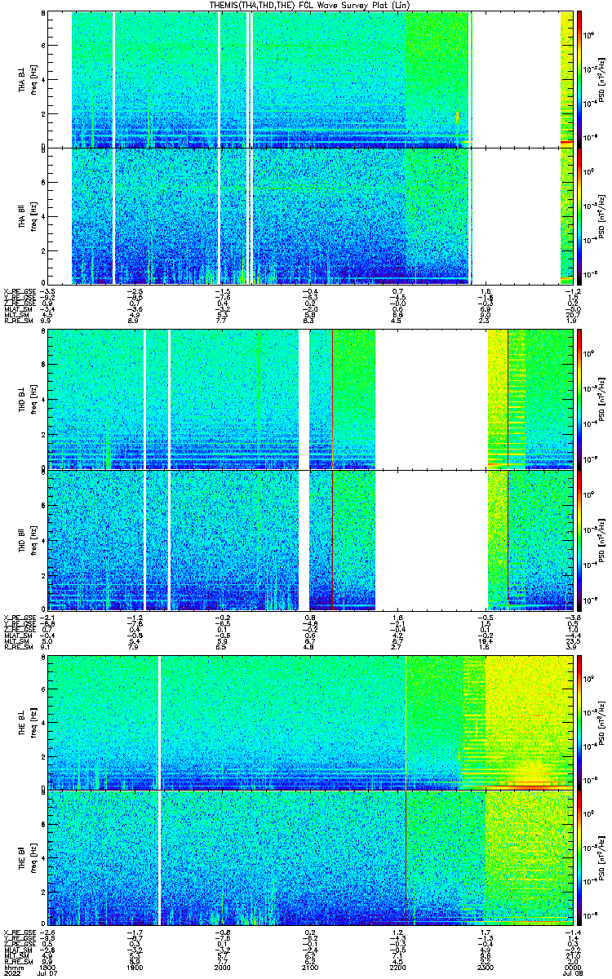Click the "Jul 07" date label
612x979 pixels.
[48, 974]
